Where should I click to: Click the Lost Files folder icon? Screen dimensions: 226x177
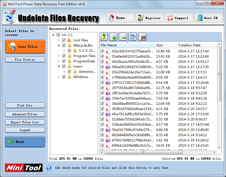[69, 40]
